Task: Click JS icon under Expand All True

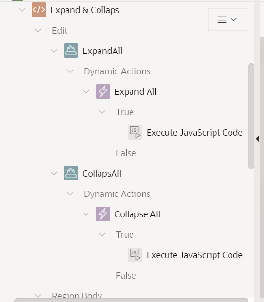Action: click(x=135, y=132)
